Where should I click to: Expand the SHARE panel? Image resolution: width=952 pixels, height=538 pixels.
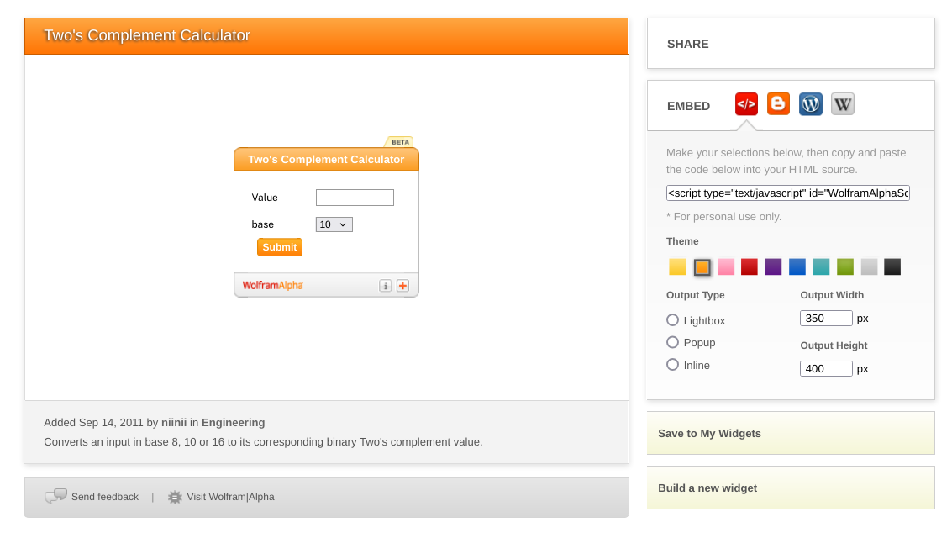[790, 44]
